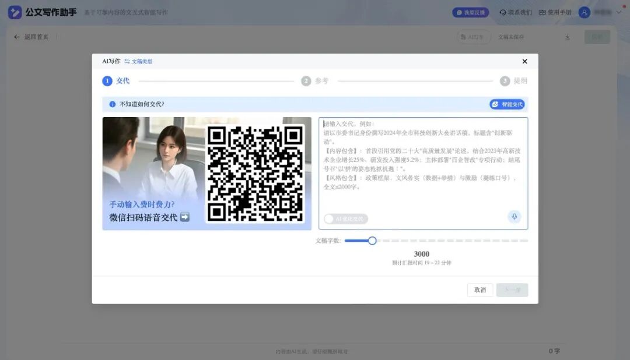Select step 2 参考
This screenshot has height=360, width=630.
[x=315, y=81]
